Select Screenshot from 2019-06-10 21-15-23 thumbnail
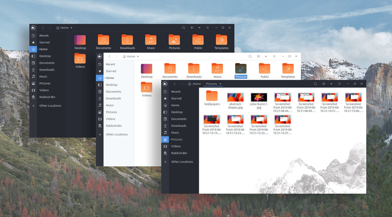 tap(236, 119)
